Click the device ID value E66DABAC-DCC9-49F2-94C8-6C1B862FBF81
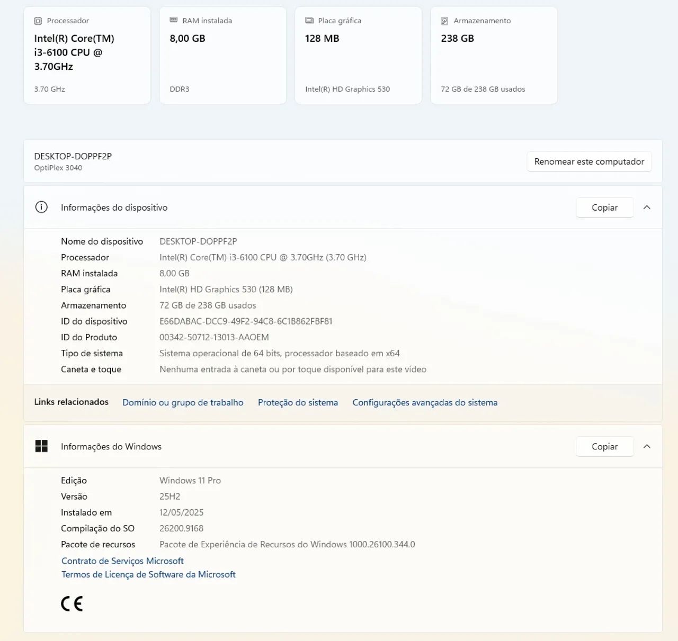The image size is (678, 641). click(x=246, y=321)
